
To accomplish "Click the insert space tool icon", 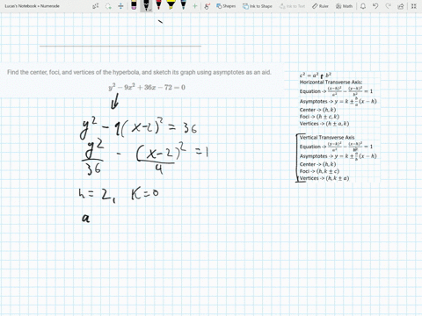I will click(120, 6).
